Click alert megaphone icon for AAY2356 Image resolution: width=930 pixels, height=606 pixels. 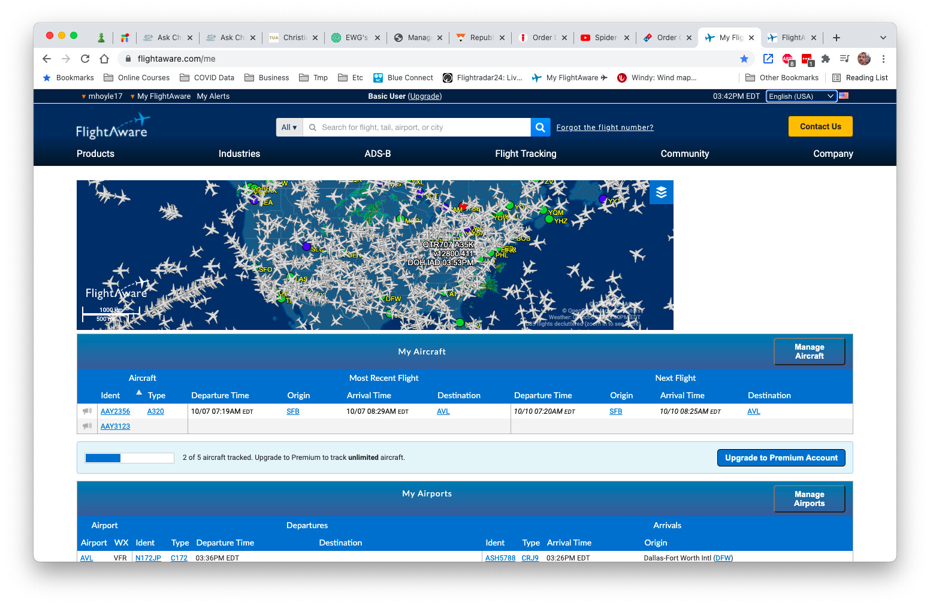point(87,411)
